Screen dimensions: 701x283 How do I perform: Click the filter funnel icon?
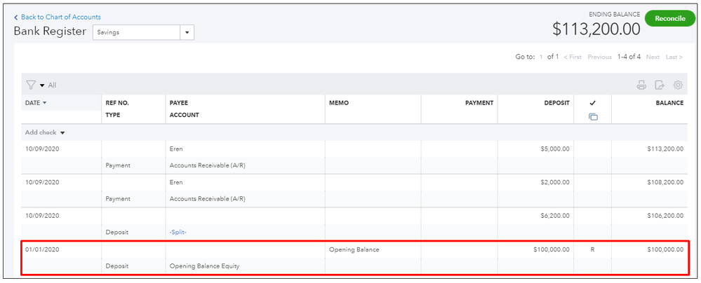pyautogui.click(x=30, y=85)
